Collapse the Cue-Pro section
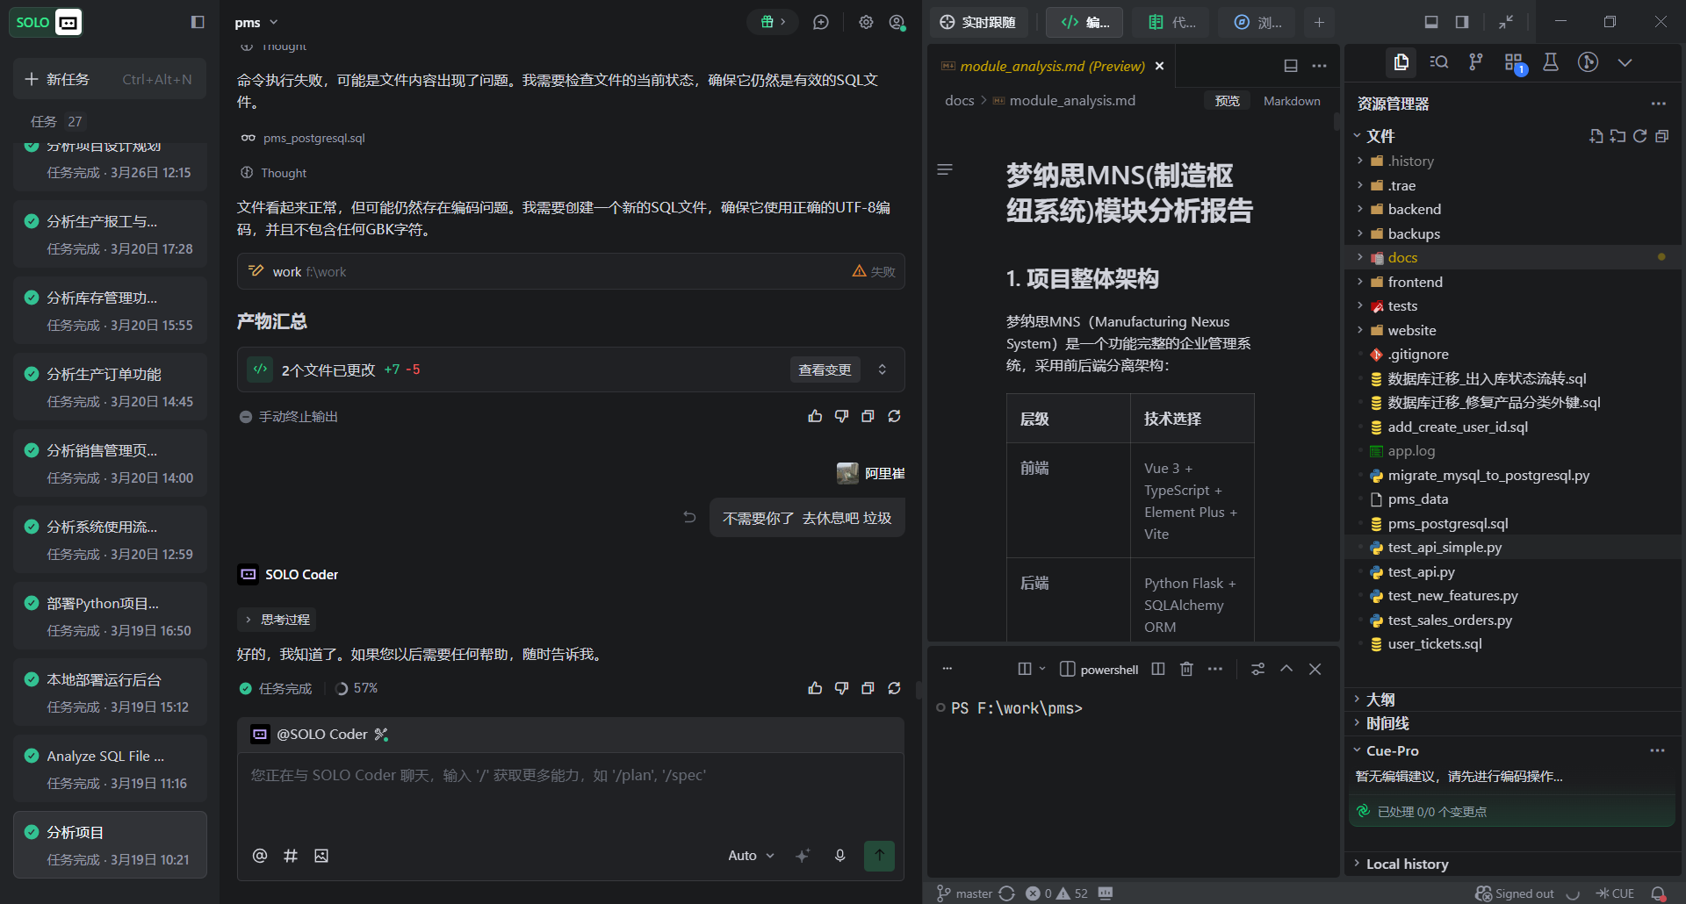 1392,750
